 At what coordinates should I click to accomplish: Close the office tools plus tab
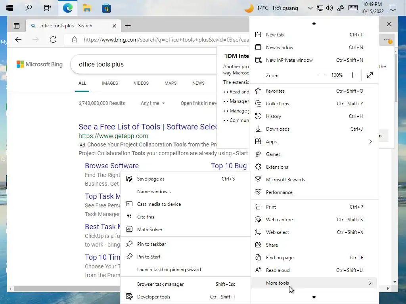pyautogui.click(x=114, y=26)
